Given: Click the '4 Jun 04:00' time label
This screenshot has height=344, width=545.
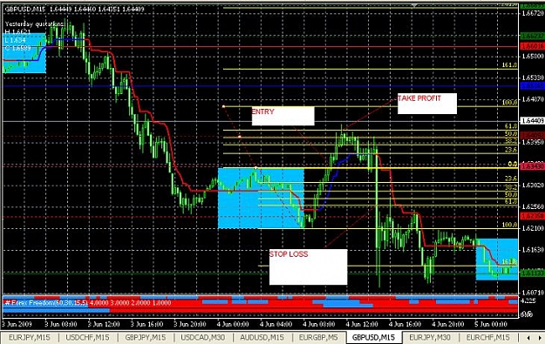Looking at the screenshot, I should click(276, 325).
